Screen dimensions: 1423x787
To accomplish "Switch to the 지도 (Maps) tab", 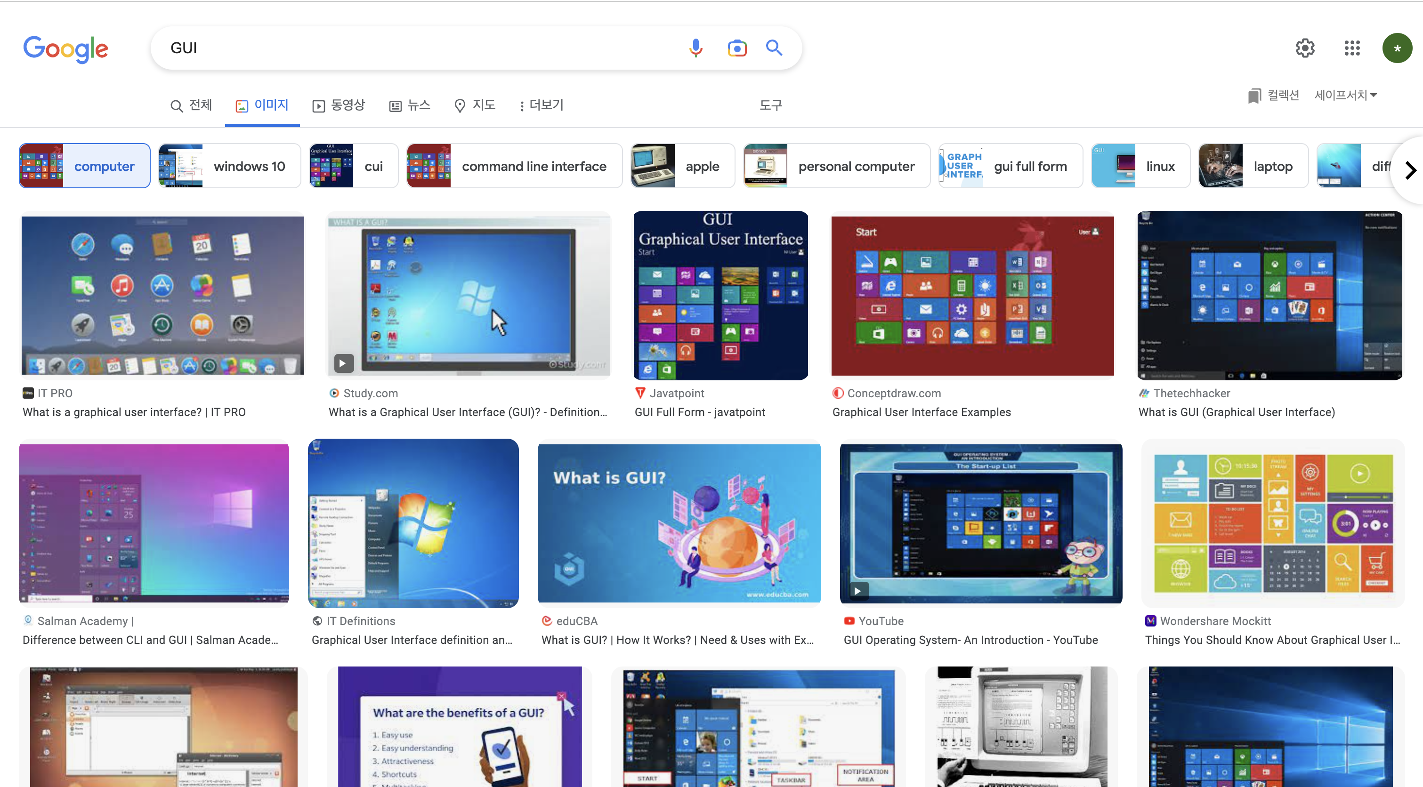I will pos(475,105).
